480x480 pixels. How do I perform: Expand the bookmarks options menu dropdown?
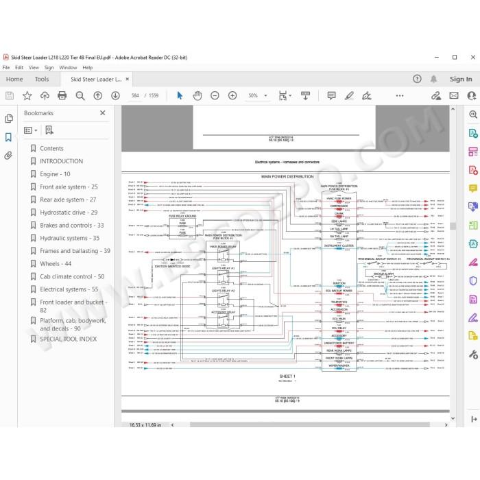(31, 130)
